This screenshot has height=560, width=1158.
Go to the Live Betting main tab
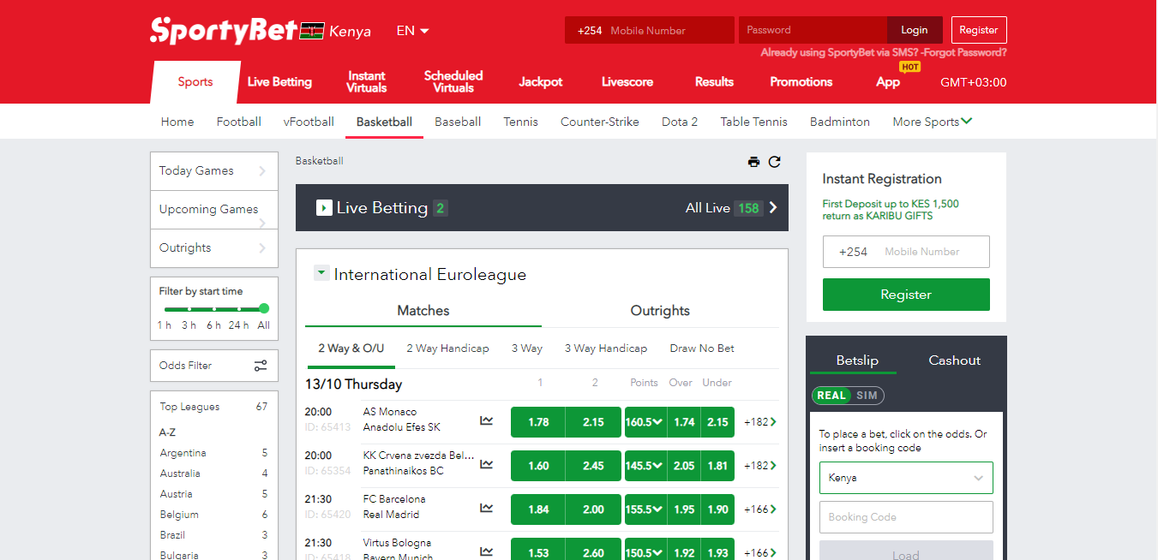tap(279, 82)
